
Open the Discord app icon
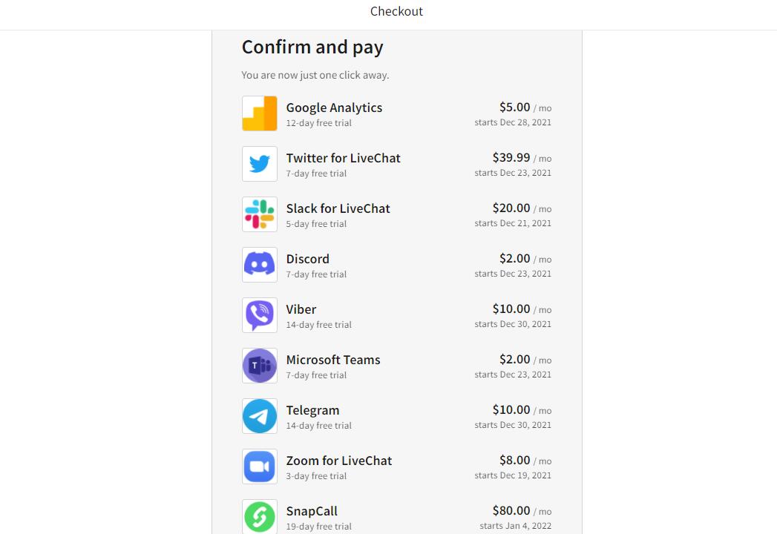pyautogui.click(x=260, y=265)
